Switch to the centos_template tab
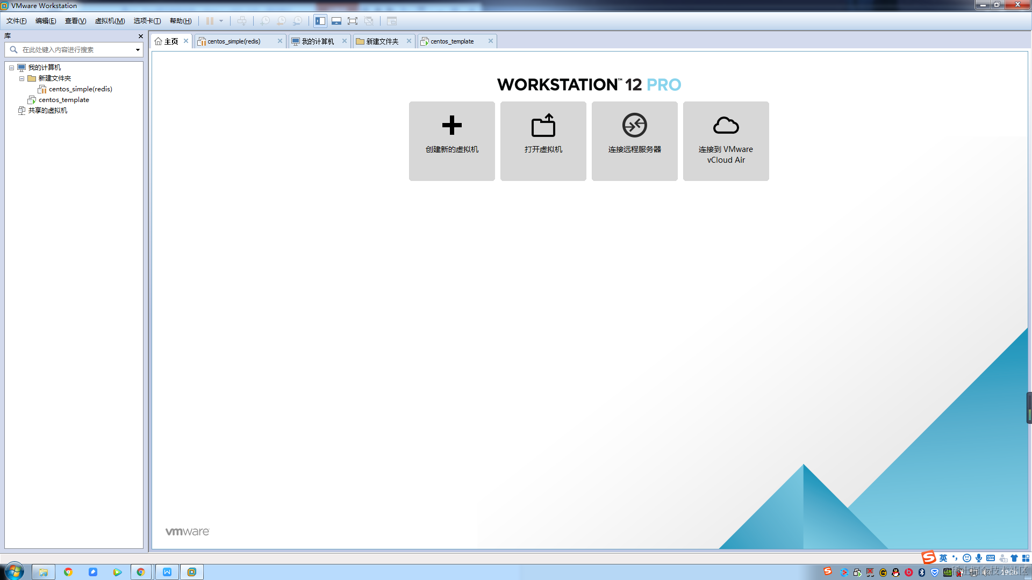Image resolution: width=1032 pixels, height=580 pixels. click(x=452, y=41)
